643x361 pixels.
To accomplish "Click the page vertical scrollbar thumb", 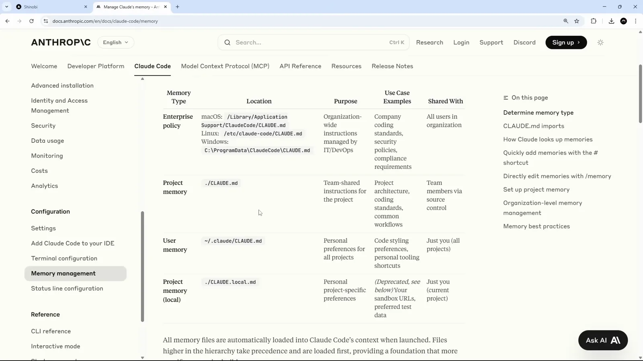I will click(x=640, y=93).
